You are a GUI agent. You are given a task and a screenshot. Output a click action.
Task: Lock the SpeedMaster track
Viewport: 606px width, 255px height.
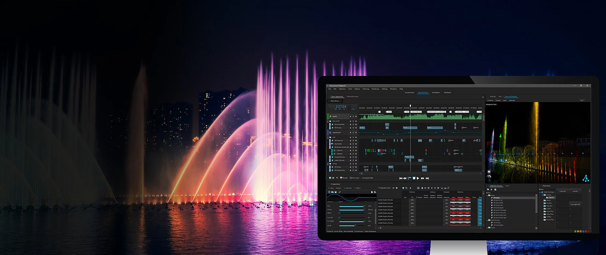click(350, 133)
